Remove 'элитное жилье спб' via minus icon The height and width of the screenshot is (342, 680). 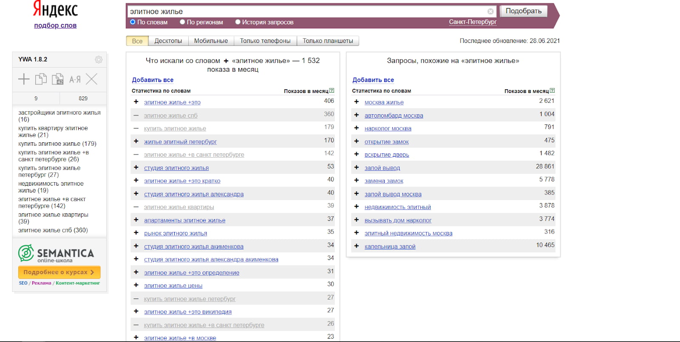click(x=136, y=115)
